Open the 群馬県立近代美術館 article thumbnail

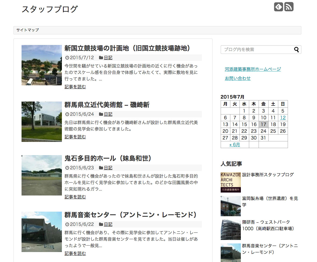pos(42,121)
